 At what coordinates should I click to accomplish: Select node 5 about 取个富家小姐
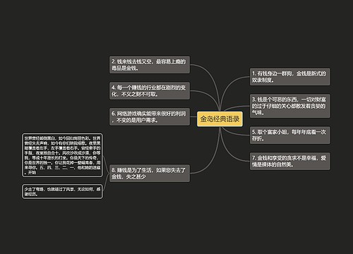click(289, 135)
